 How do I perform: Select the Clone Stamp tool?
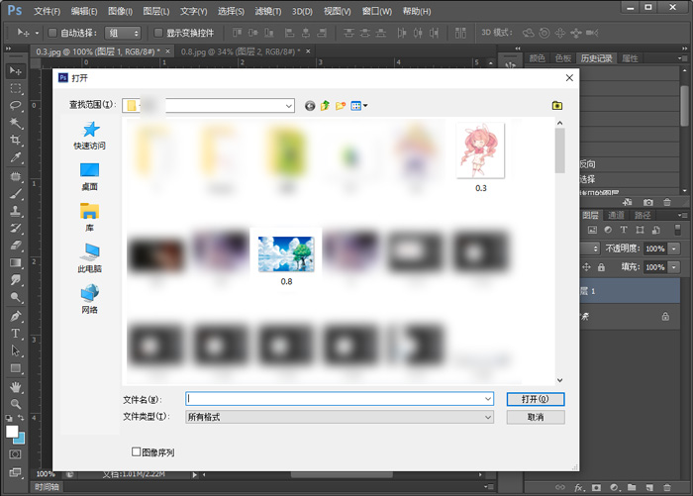pos(16,211)
